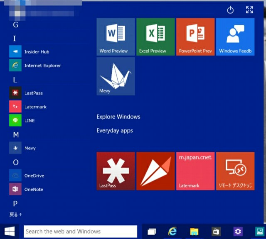This screenshot has width=266, height=239.
Task: Click the power button icon
Action: (230, 10)
